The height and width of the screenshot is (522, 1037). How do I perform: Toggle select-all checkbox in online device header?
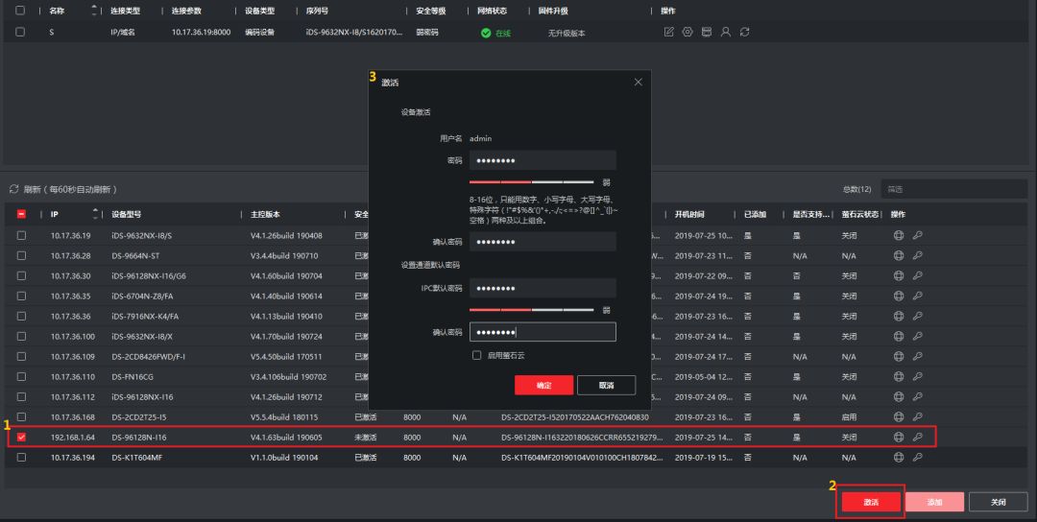[21, 214]
